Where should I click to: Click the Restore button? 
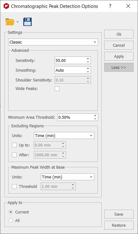[119, 225]
